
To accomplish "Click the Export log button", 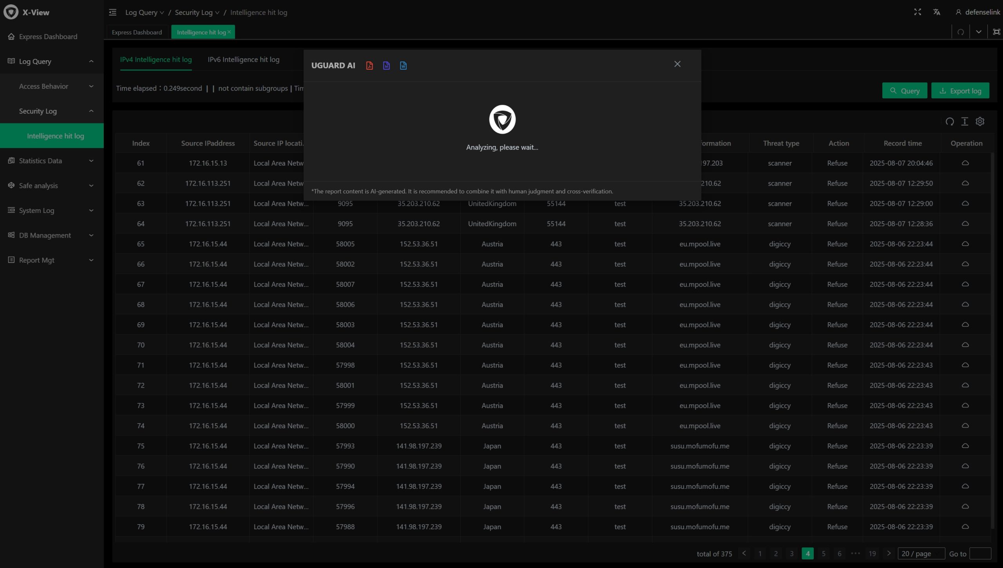I will 960,91.
